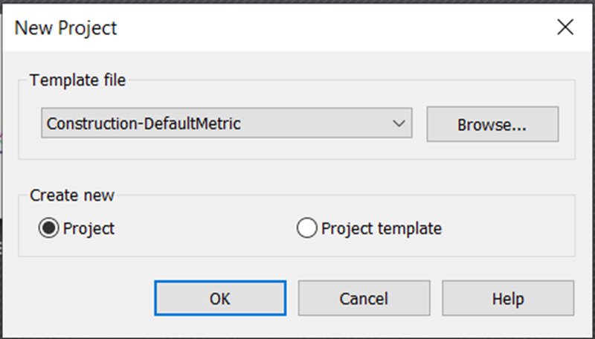Browse for a template file

(x=492, y=124)
